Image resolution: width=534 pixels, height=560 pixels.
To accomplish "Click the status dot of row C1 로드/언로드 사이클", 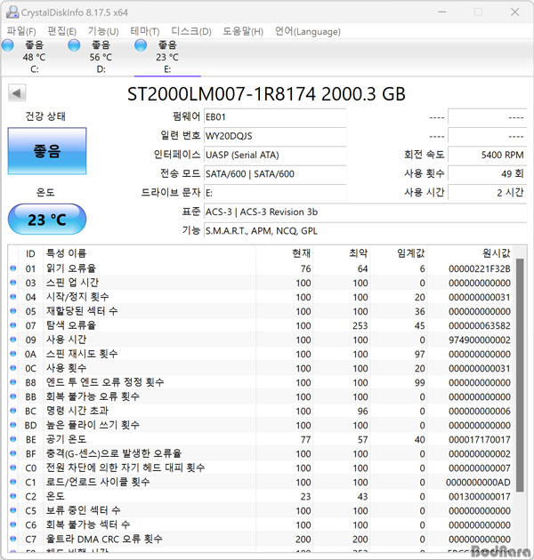I will click(x=13, y=482).
